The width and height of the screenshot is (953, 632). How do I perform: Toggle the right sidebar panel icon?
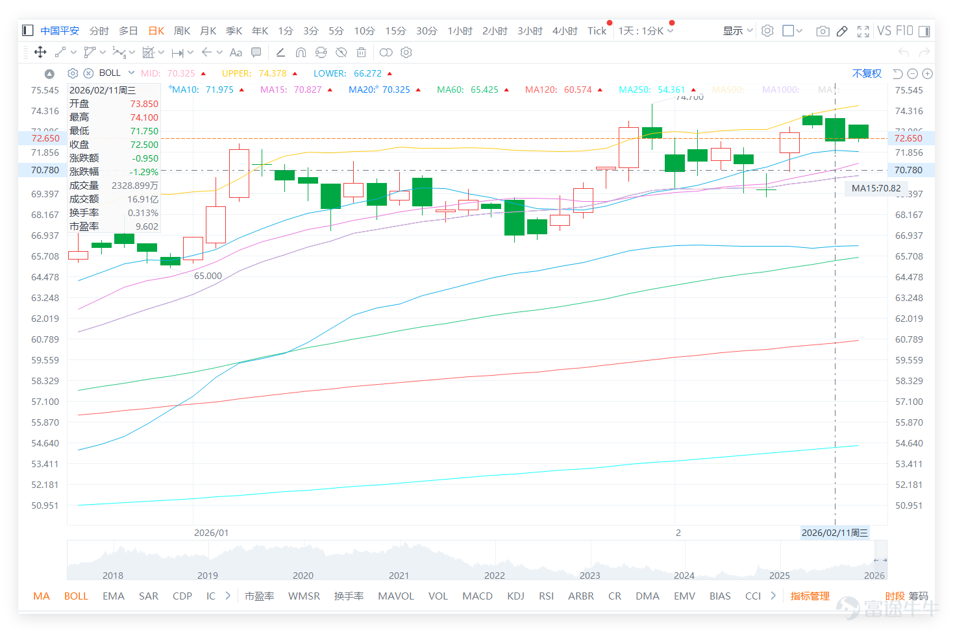(925, 30)
